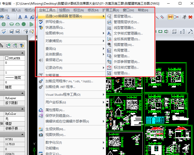194x155 pixels.
Task: Click the green bowl (dish) mesh icon
Action: (11, 24)
